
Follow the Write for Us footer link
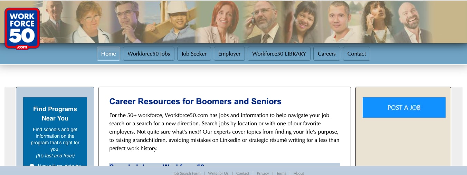tap(218, 173)
